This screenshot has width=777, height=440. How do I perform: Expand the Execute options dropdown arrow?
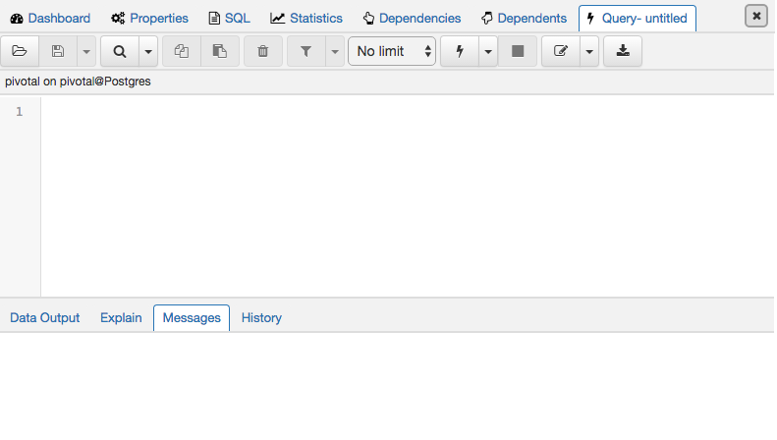(488, 51)
